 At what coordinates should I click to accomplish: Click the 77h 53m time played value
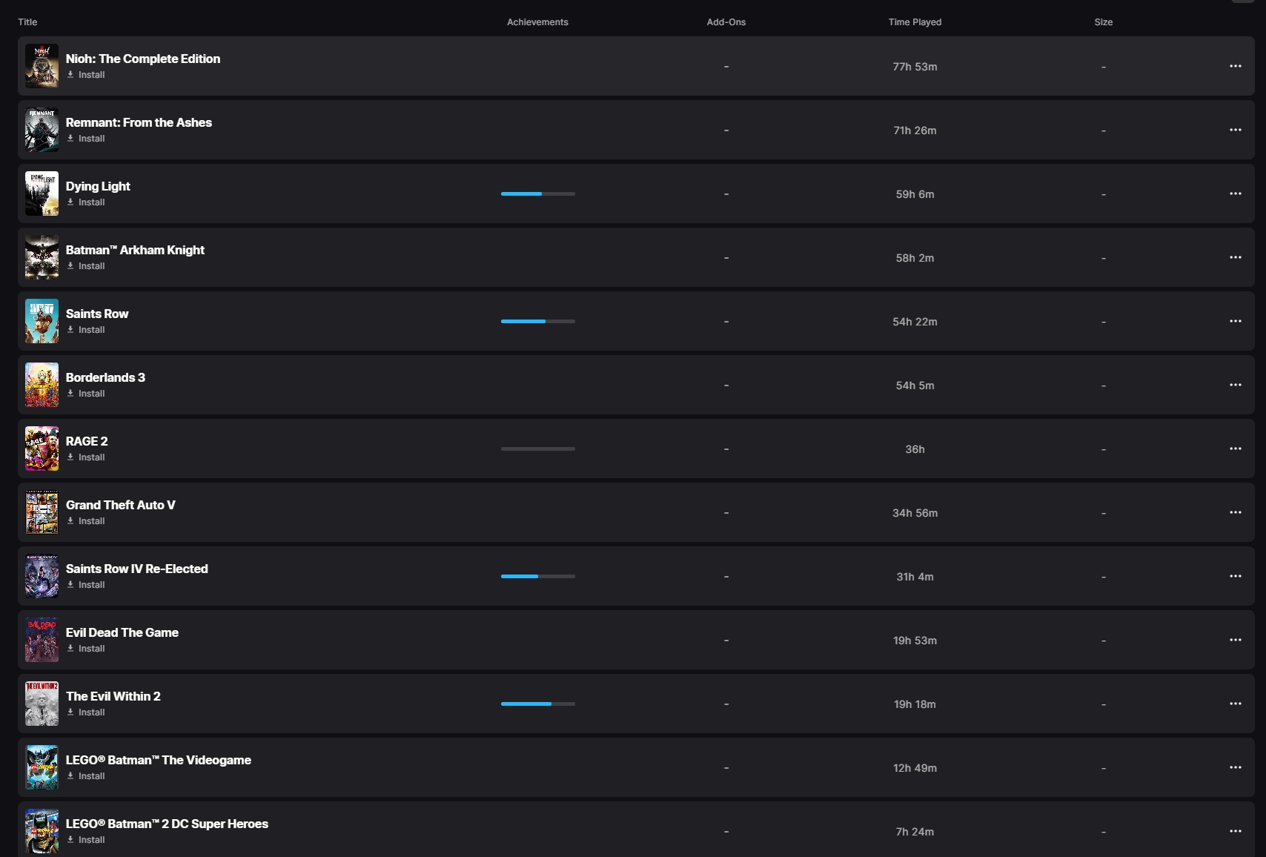pyautogui.click(x=915, y=67)
